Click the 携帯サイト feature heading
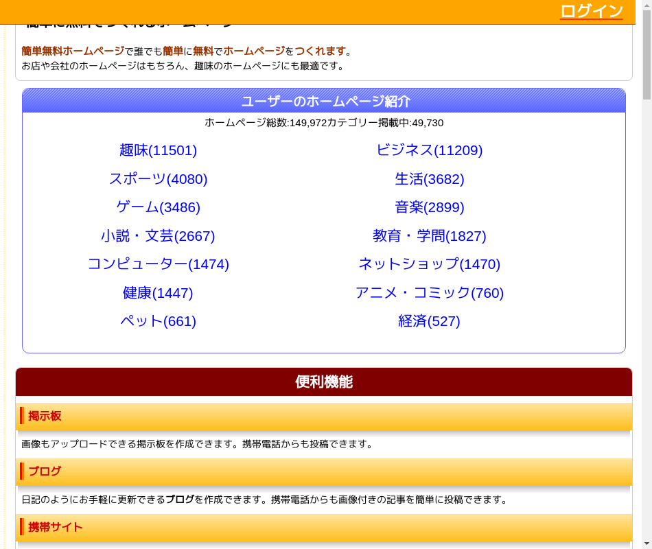The width and height of the screenshot is (652, 549). point(55,527)
